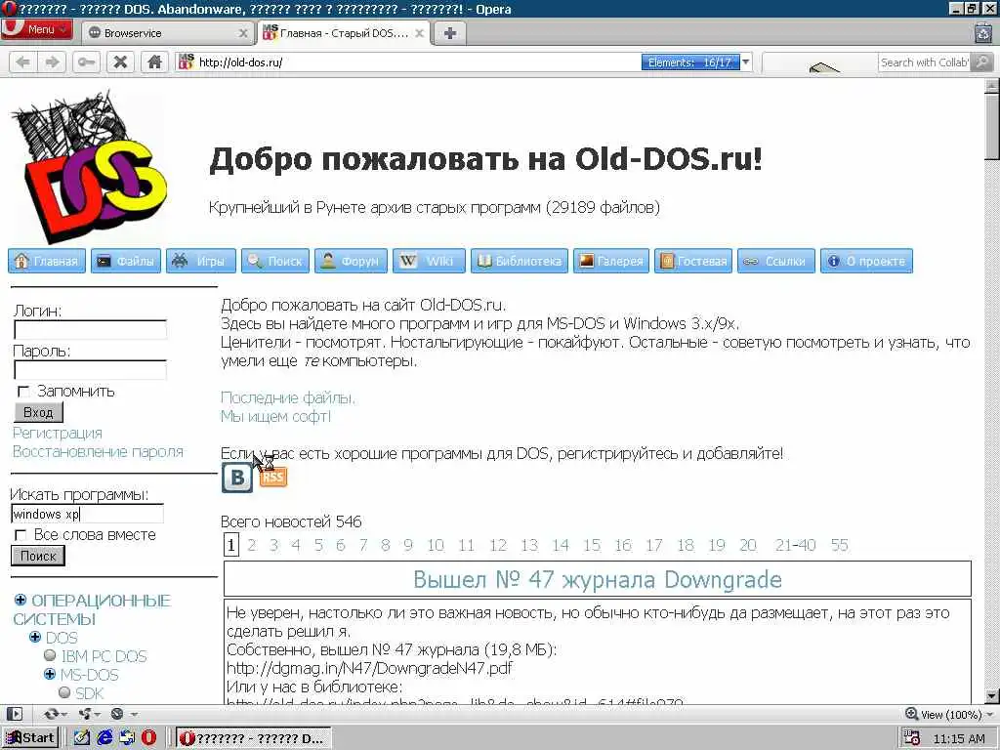Screen dimensions: 1000x750
Task: Open the password wand key button
Action: [86, 62]
